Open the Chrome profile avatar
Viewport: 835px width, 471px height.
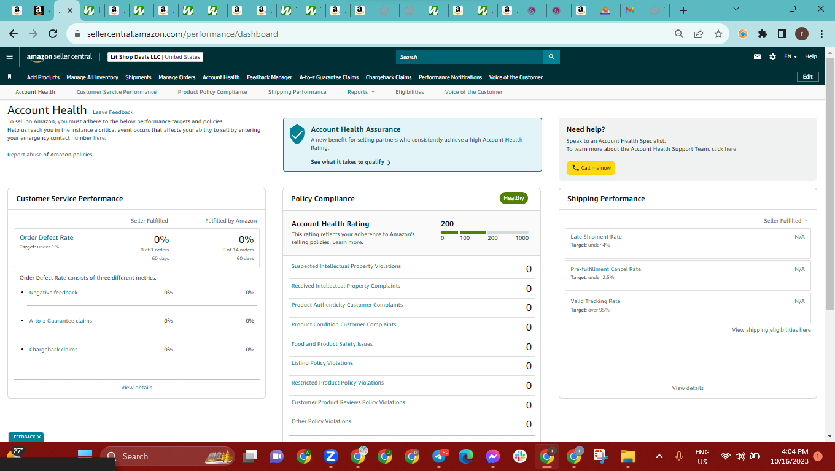tap(802, 34)
